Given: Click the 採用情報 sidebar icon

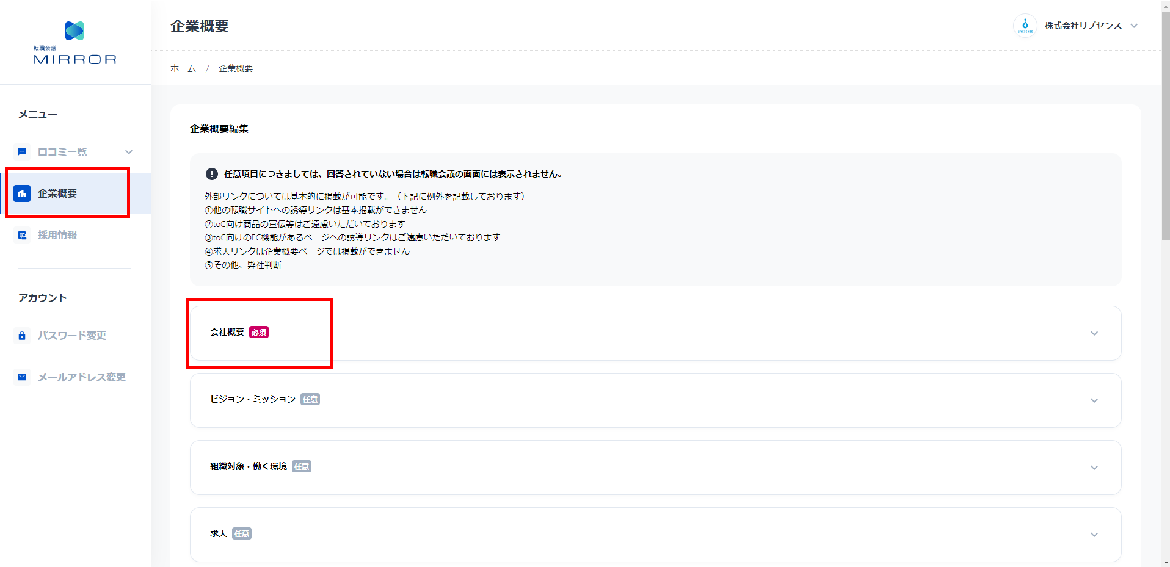Looking at the screenshot, I should [x=22, y=235].
